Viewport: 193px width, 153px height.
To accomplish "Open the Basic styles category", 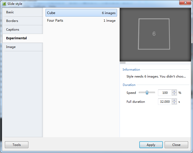I will point(22,12).
